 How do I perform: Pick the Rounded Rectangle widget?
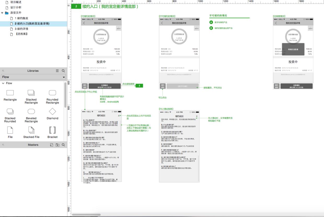coord(53,93)
